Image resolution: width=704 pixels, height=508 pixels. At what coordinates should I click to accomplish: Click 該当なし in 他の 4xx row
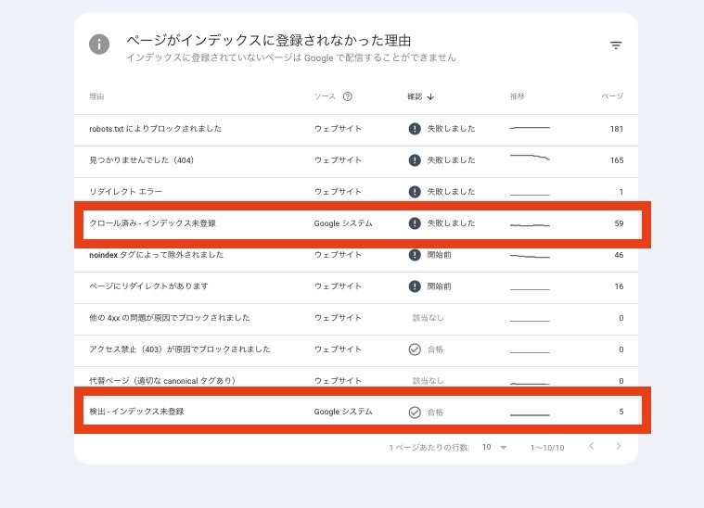click(428, 318)
